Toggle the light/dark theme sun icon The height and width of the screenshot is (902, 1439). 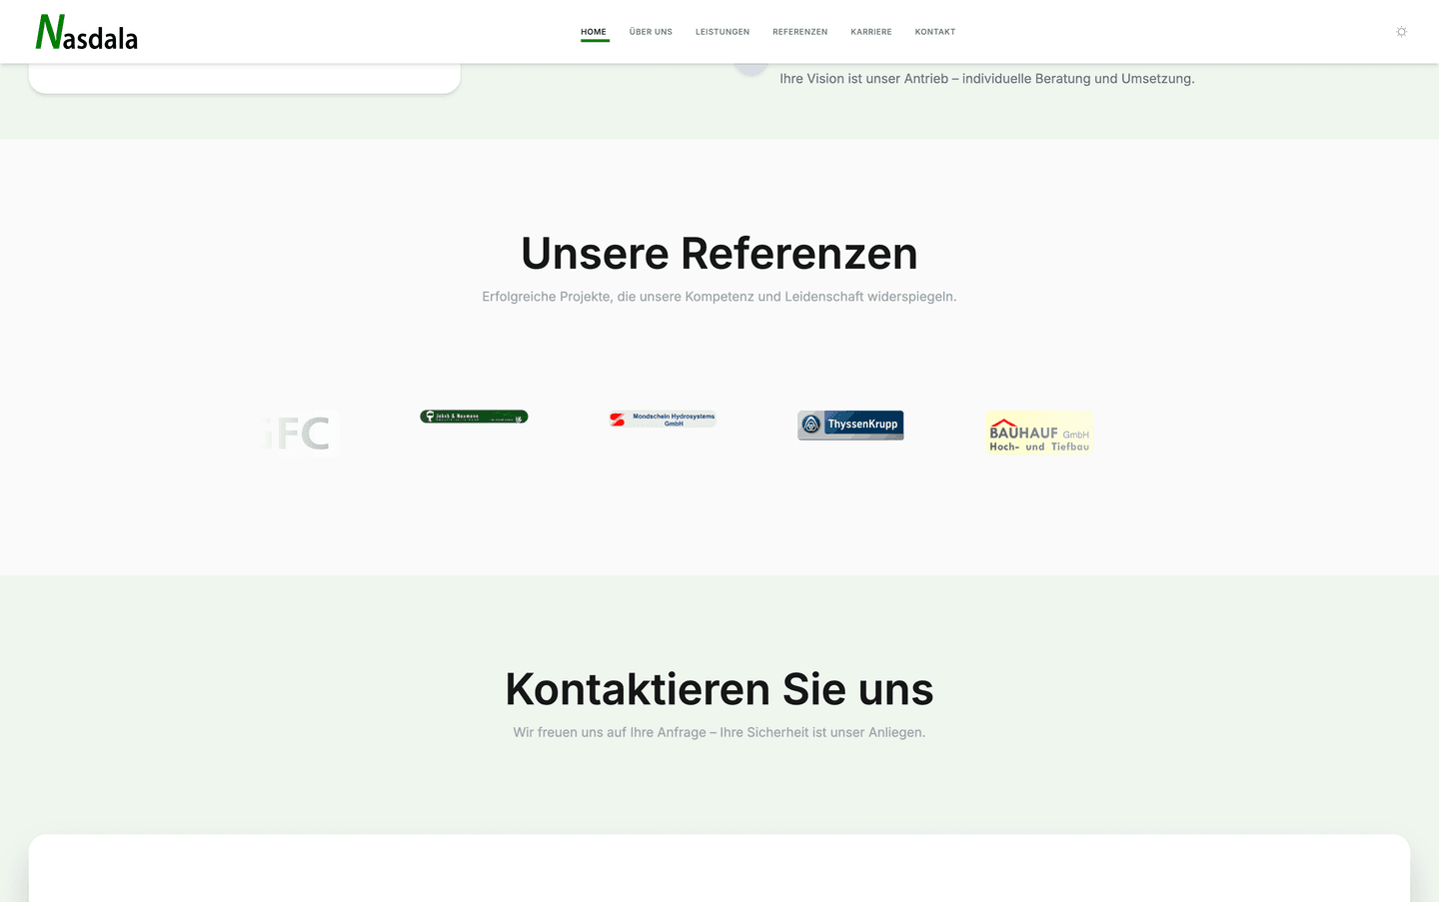tap(1401, 32)
